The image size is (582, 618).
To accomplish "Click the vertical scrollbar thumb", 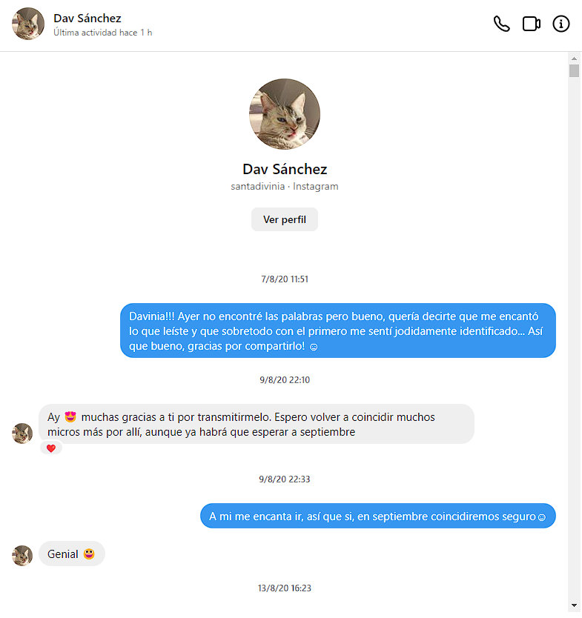I will click(x=574, y=71).
